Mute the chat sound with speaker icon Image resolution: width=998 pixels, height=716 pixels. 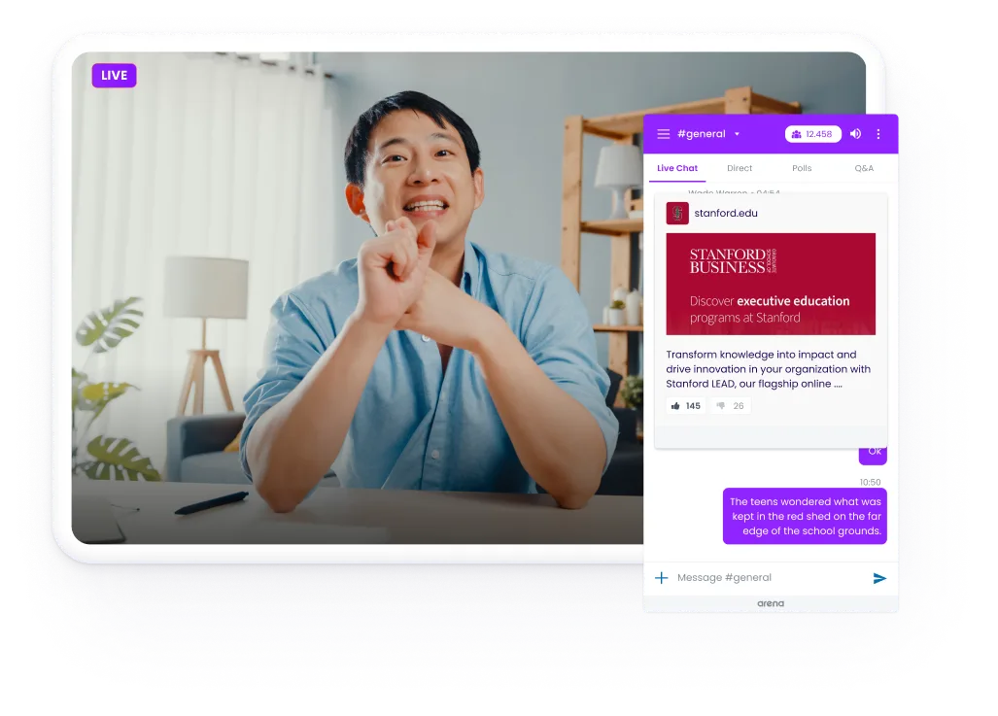click(855, 134)
